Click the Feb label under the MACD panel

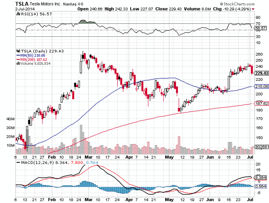(x=52, y=199)
